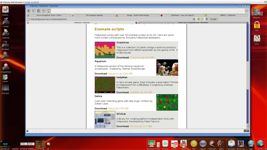Viewport: 267px width, 150px height.
Task: Go to the home page icon
Action: click(48, 11)
